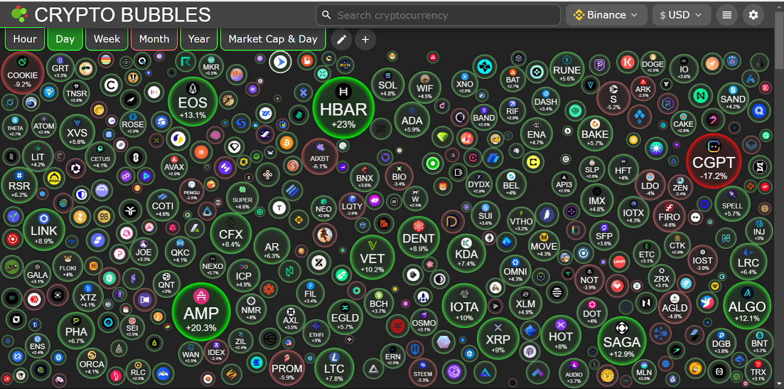This screenshot has height=389, width=784.
Task: Select the Bitcoin orange B bubble
Action: coord(287,143)
